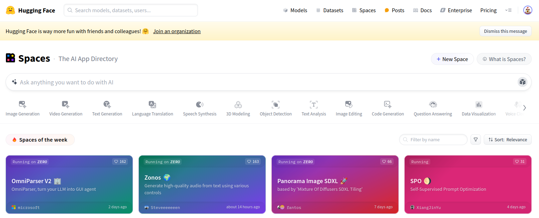
Task: Click the New Space button
Action: coord(452,59)
